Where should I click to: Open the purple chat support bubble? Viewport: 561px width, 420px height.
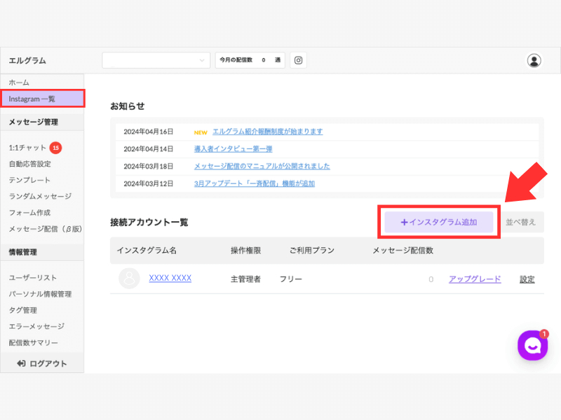click(x=532, y=345)
